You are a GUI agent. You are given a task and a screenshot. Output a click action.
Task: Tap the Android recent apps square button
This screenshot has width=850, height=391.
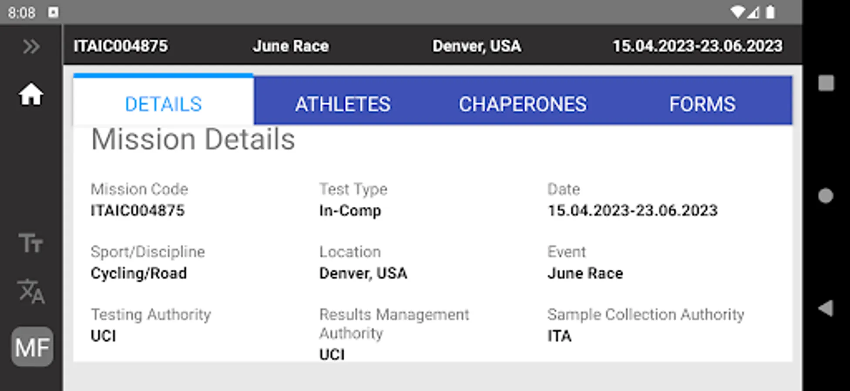(x=826, y=83)
